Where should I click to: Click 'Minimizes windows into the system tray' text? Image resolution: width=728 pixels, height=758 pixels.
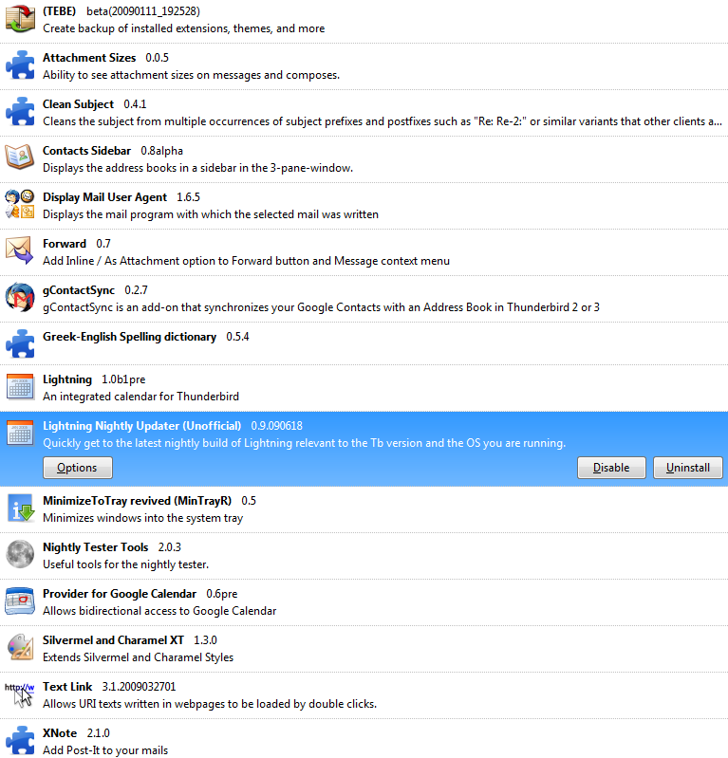tap(142, 518)
